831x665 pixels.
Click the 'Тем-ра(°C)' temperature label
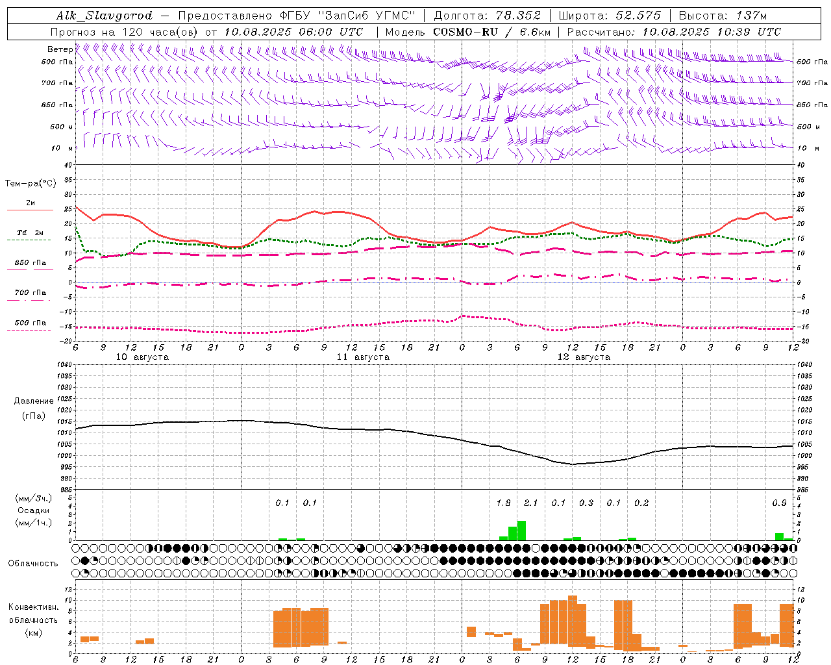point(31,184)
